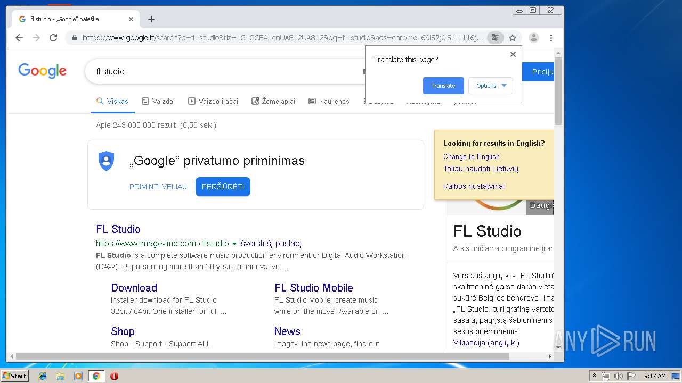Launch the media player taskbar icon
The height and width of the screenshot is (383, 682).
point(78,376)
